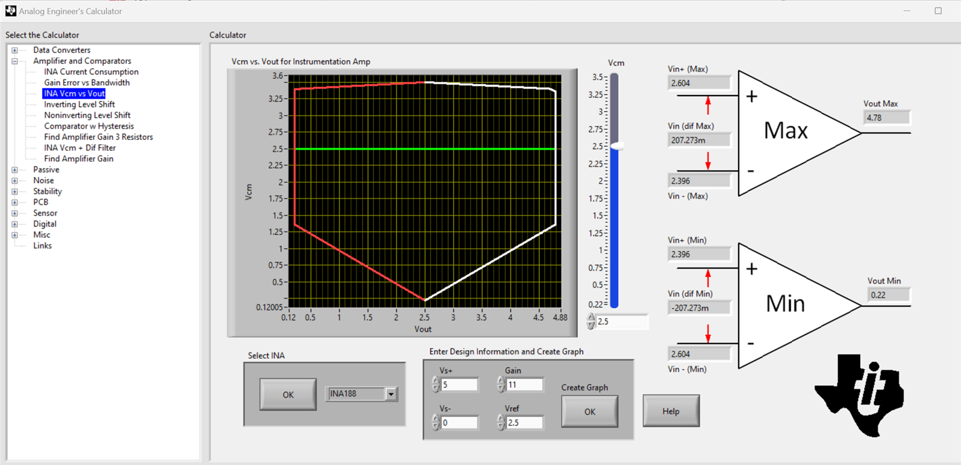
Task: Expand the Stability tree node
Action: click(x=14, y=192)
